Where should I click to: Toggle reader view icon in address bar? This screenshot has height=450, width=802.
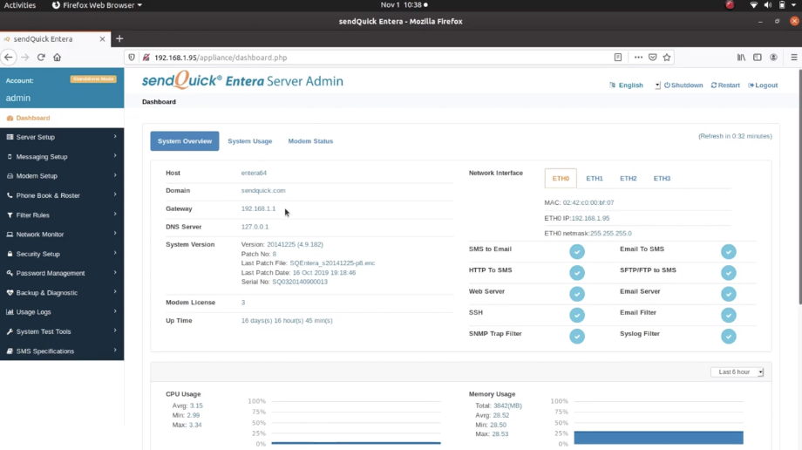pyautogui.click(x=618, y=58)
